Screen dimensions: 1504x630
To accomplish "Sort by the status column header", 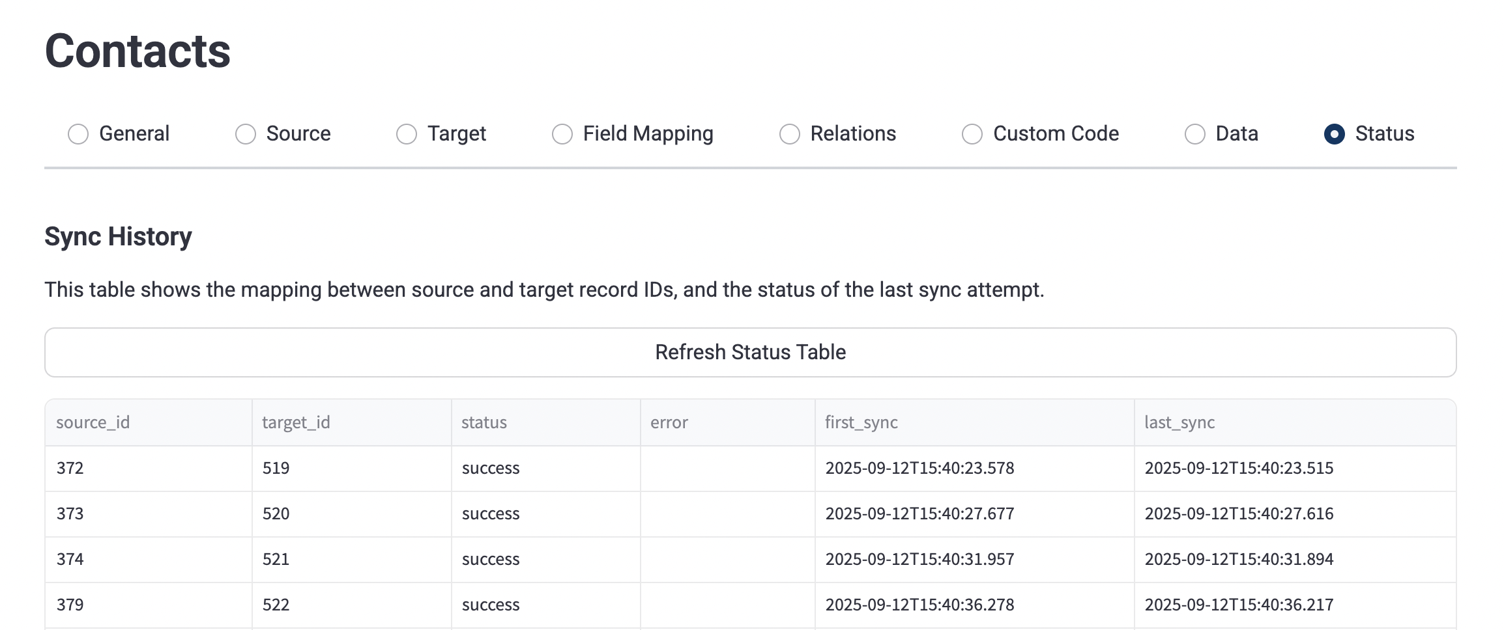I will 546,422.
